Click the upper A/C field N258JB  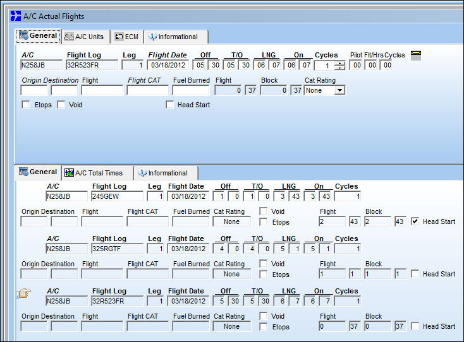42,65
